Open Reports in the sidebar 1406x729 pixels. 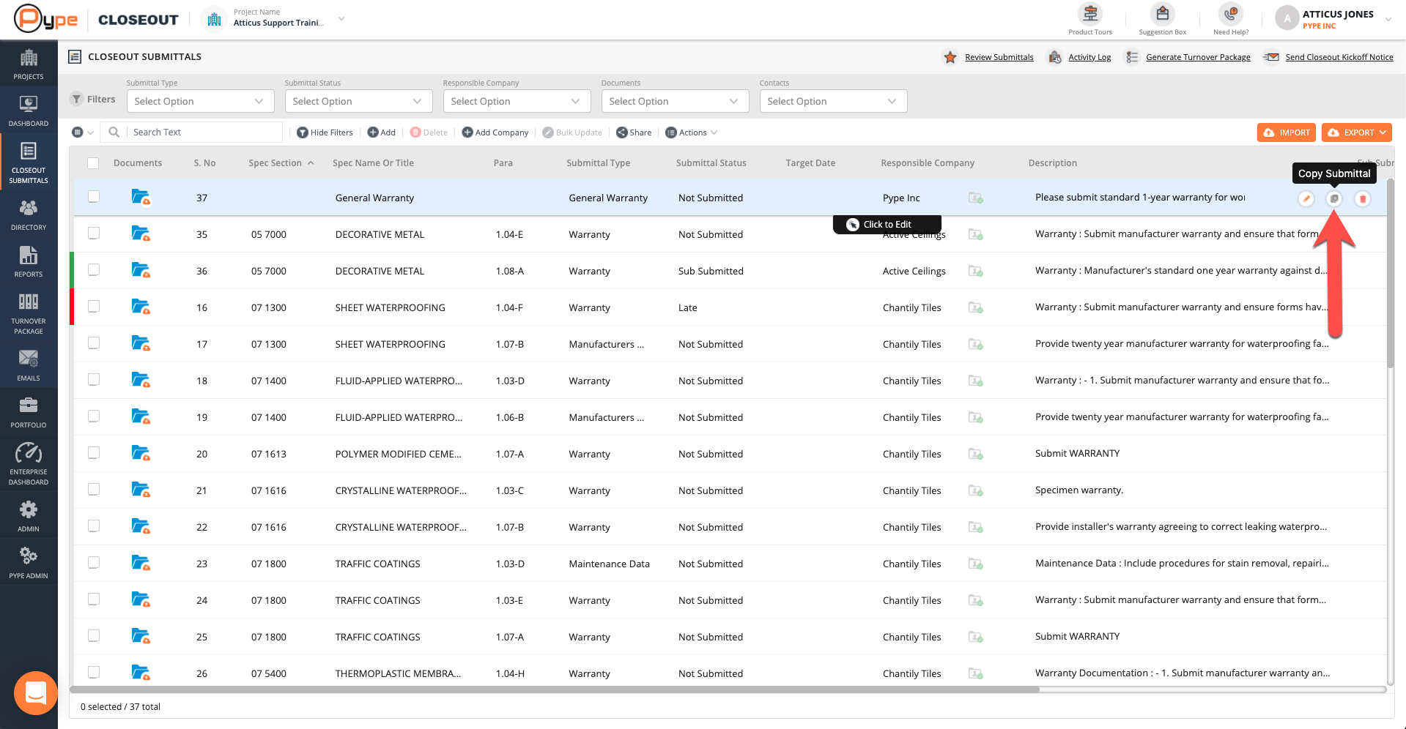click(x=29, y=261)
